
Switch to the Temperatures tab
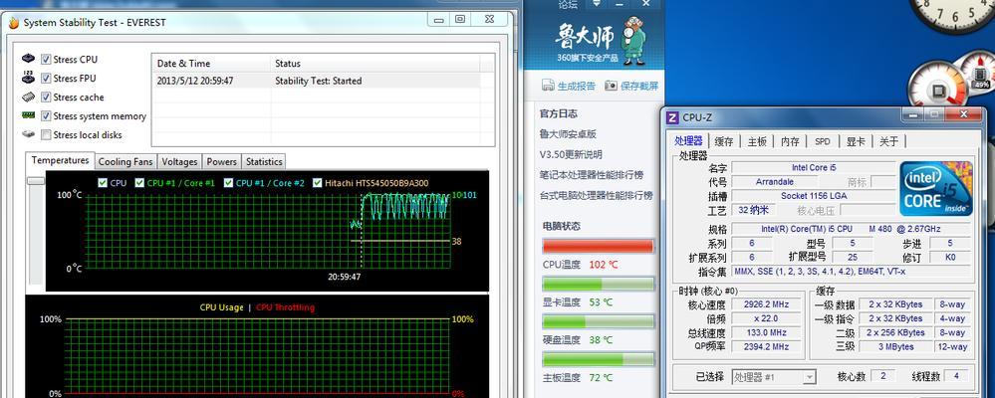[x=61, y=160]
